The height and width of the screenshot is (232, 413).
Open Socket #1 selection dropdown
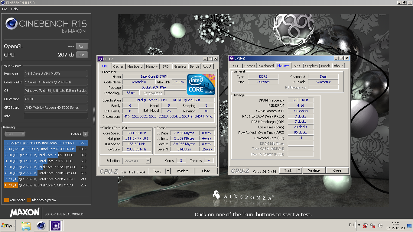point(136,161)
